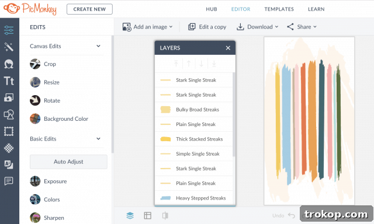Select the Heavy Stepped Streaks layer
Image resolution: width=374 pixels, height=224 pixels.
[193, 198]
